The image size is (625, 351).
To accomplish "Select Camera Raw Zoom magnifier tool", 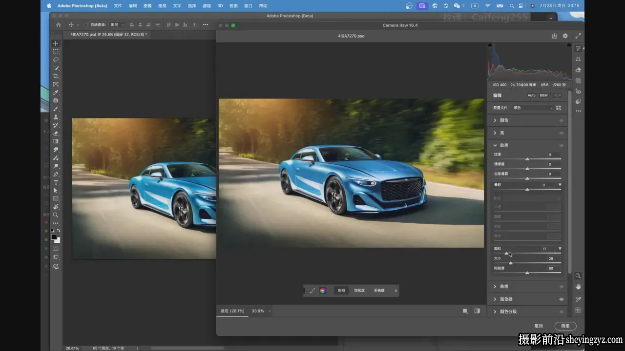I will click(578, 276).
